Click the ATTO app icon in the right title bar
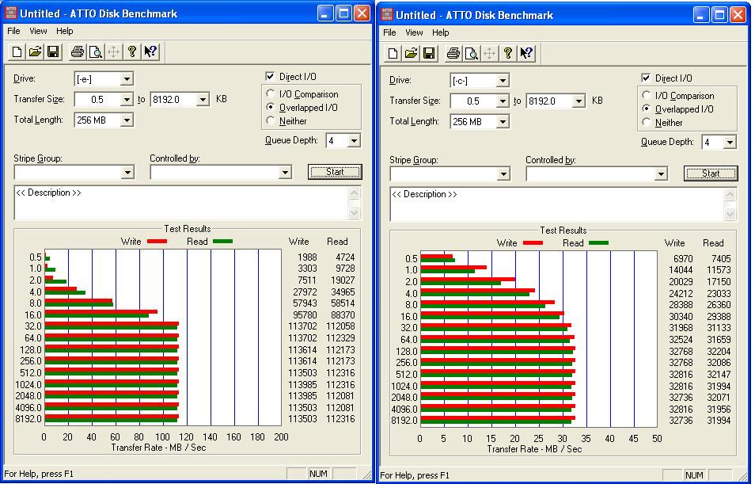Viewport: 755px width, 484px height. point(387,14)
